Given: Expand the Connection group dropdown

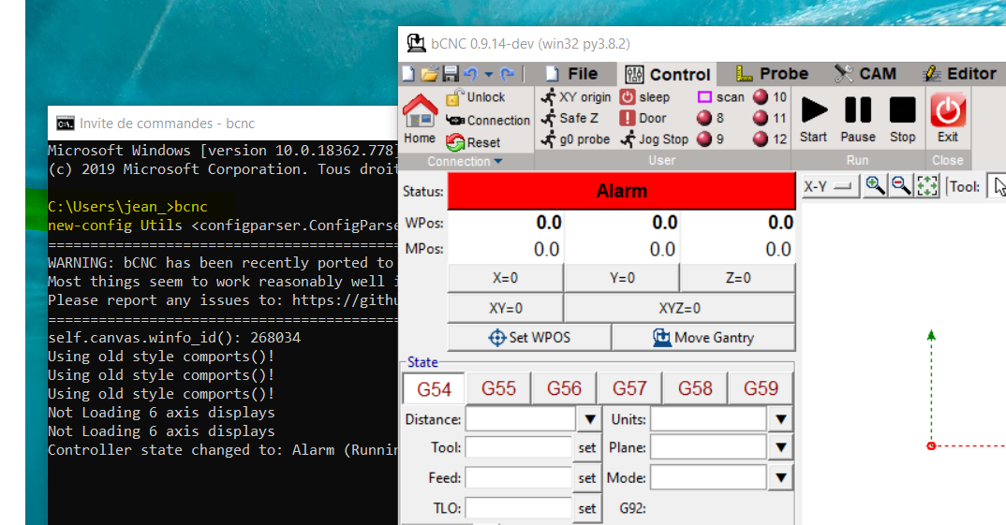Looking at the screenshot, I should click(466, 162).
